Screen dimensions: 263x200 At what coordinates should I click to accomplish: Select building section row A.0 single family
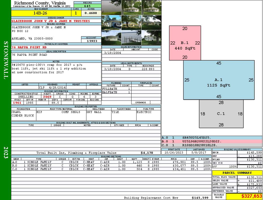111,162
